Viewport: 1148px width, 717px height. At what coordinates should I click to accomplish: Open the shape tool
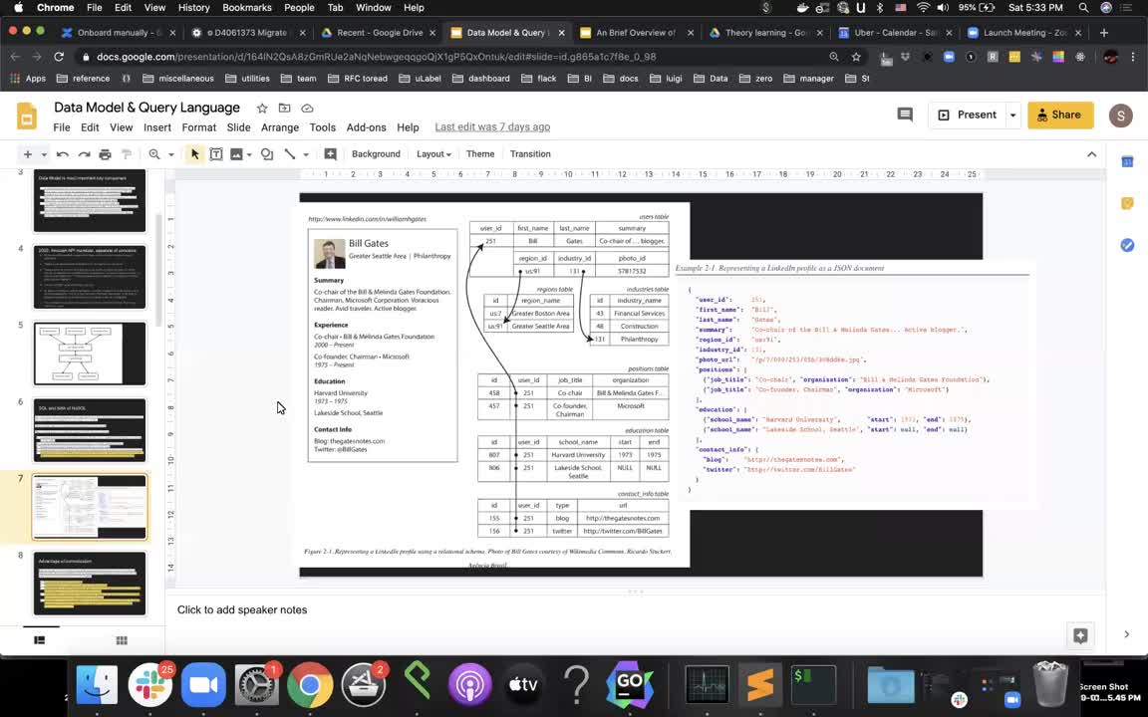(267, 154)
